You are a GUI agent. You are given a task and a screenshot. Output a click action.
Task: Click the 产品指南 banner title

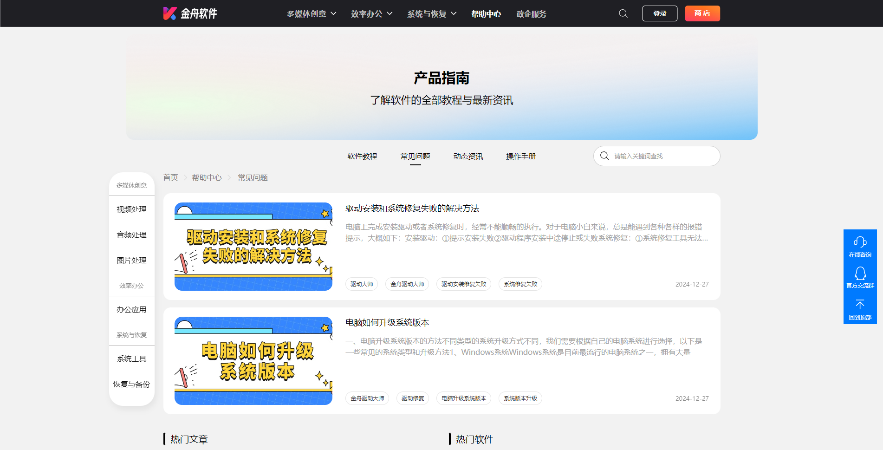[441, 78]
